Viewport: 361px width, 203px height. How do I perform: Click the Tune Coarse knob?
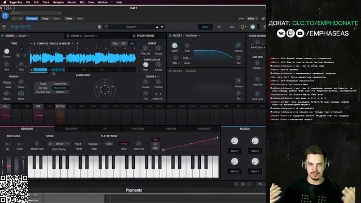7,51
